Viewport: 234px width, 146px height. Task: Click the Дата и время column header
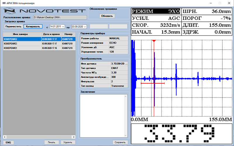pyautogui.click(x=51, y=34)
